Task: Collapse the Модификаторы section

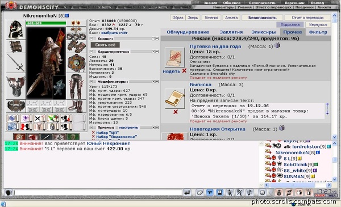Action: click(x=92, y=82)
